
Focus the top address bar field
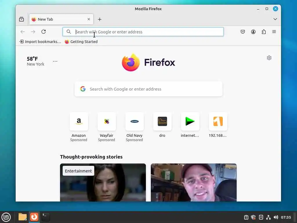click(143, 32)
